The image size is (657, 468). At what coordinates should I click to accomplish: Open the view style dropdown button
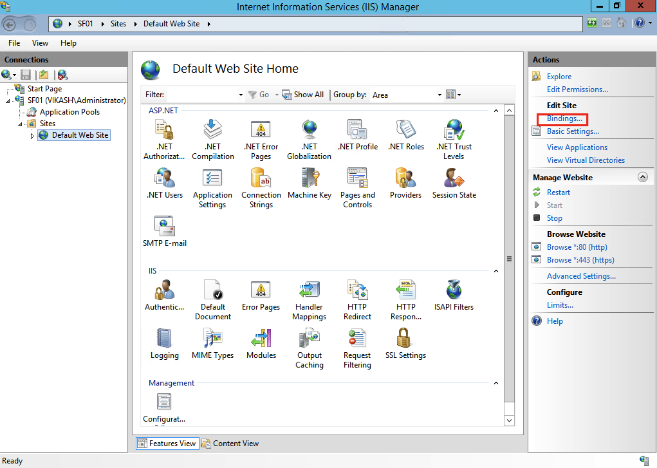(454, 95)
